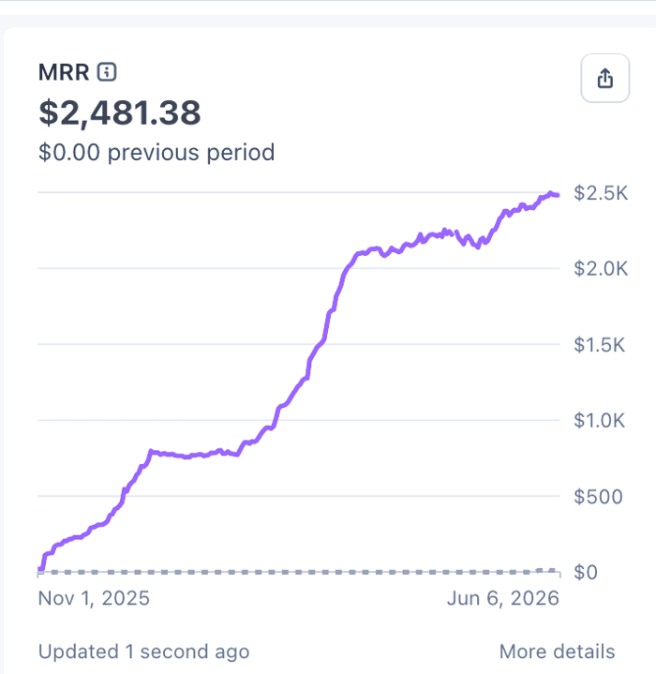
Task: Click the Jun 6, 2026 end date label
Action: coord(503,598)
